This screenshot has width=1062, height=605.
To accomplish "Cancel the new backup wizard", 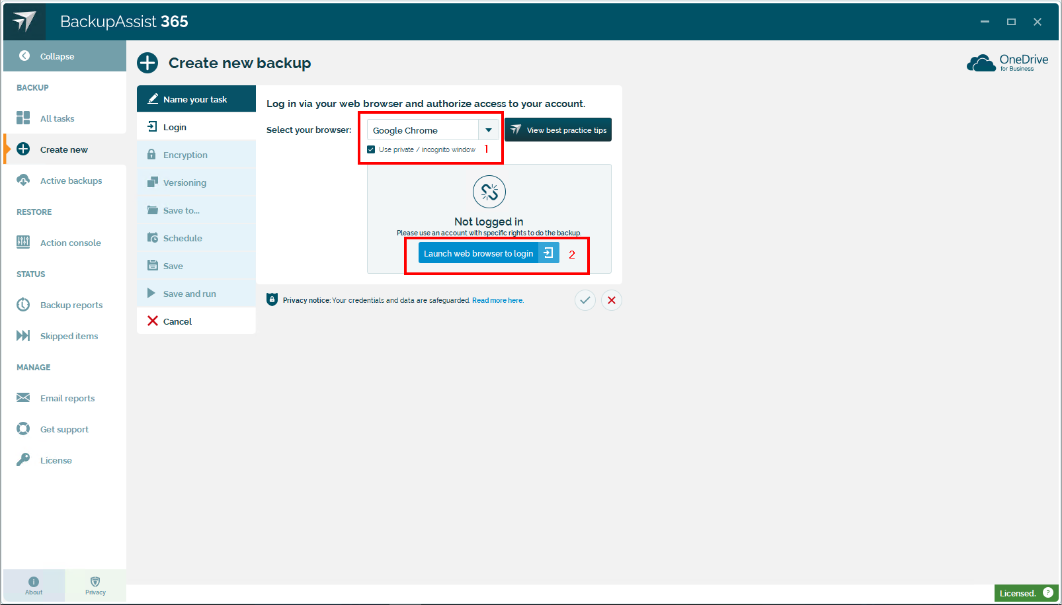I will [x=196, y=321].
